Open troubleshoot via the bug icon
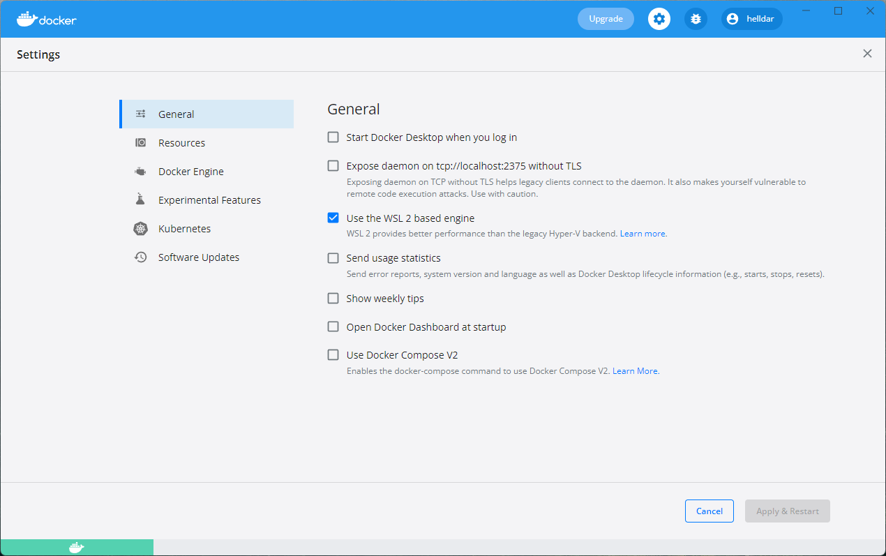886x556 pixels. tap(696, 19)
